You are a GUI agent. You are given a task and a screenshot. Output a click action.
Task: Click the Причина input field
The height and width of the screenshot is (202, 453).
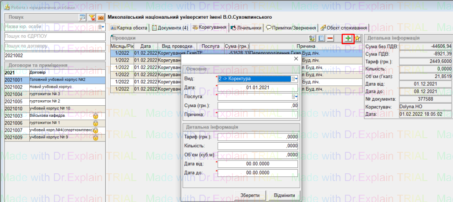click(258, 114)
